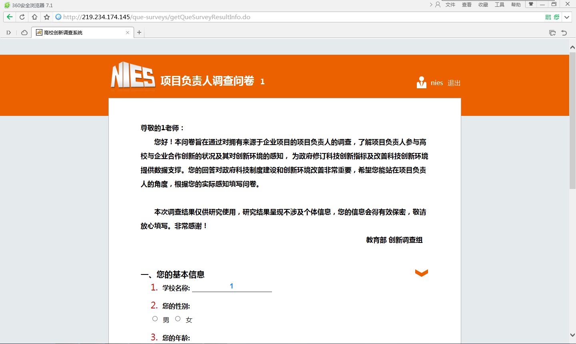This screenshot has width=576, height=344.
Task: Click the green speed-mode icon in the address bar
Action: point(557,17)
